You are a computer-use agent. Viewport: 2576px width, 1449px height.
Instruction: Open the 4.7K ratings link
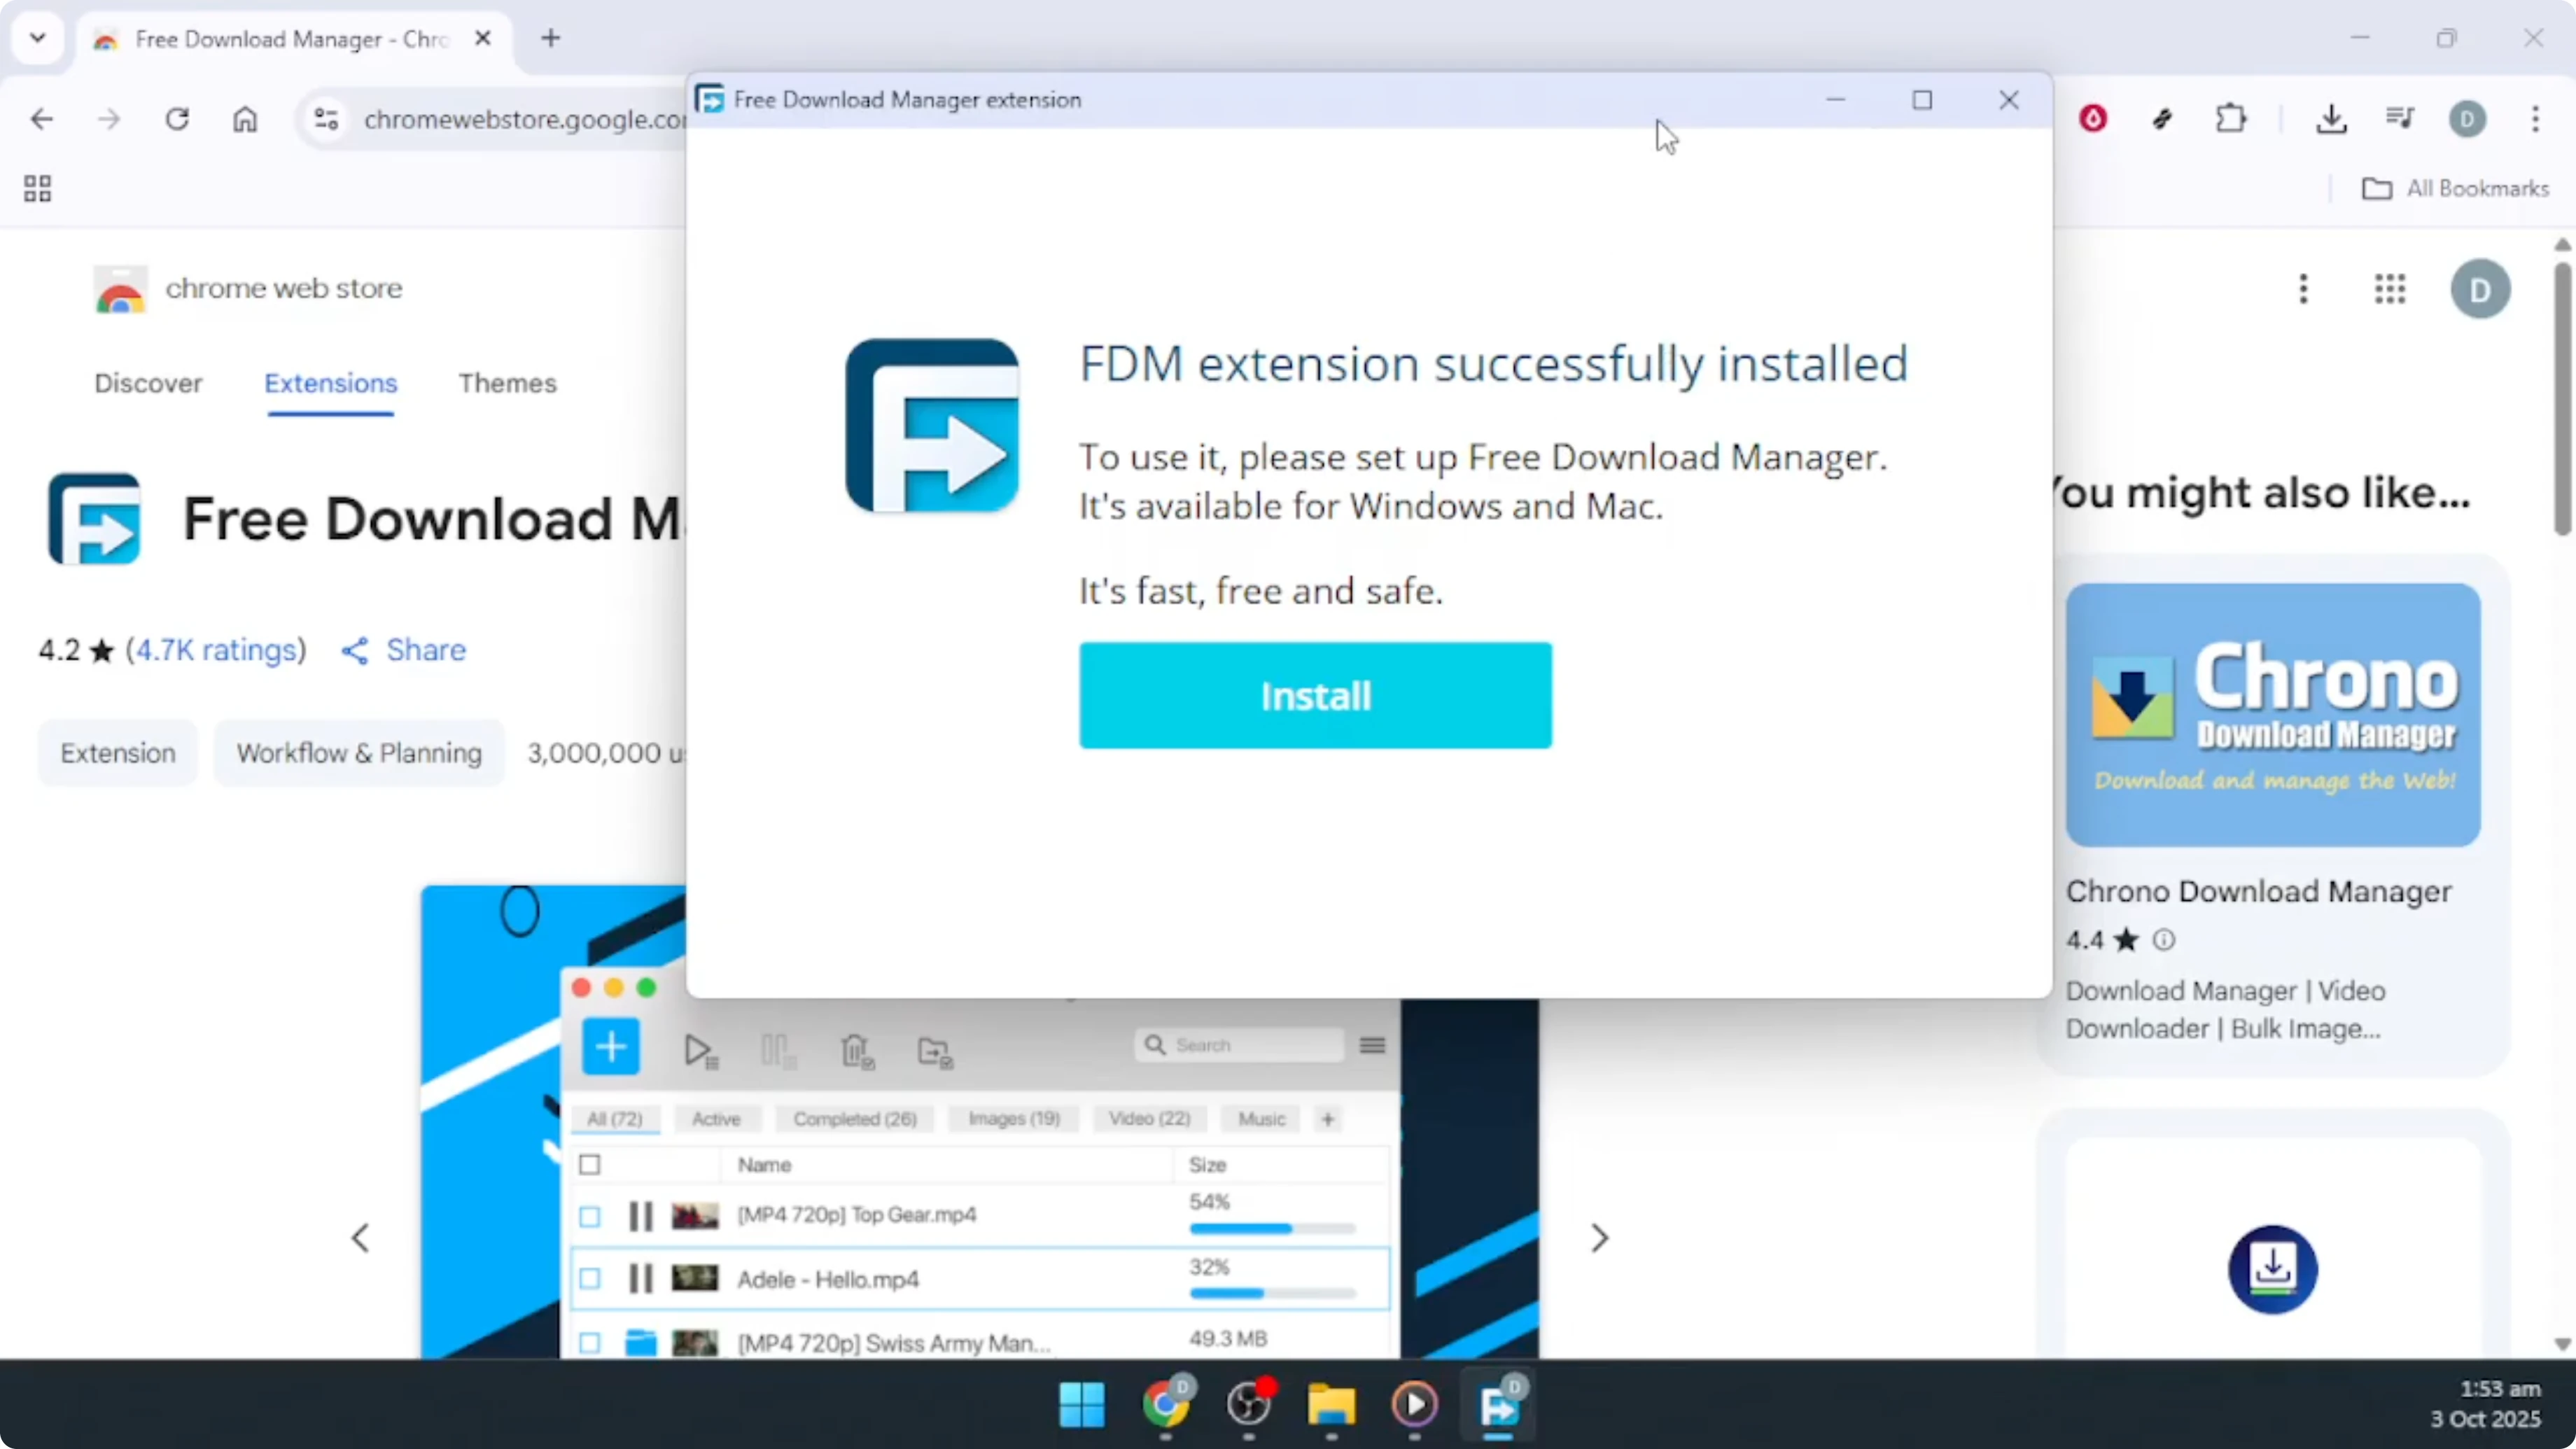[x=215, y=650]
